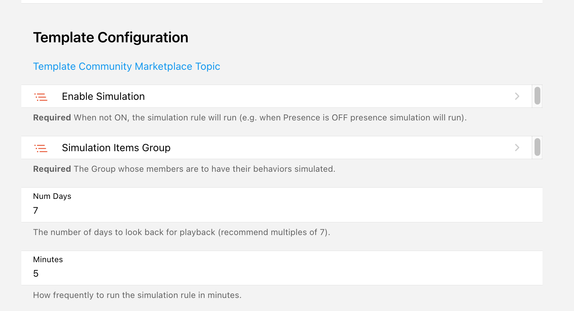
Task: Click the value 7 in Num Days
Action: tap(35, 210)
